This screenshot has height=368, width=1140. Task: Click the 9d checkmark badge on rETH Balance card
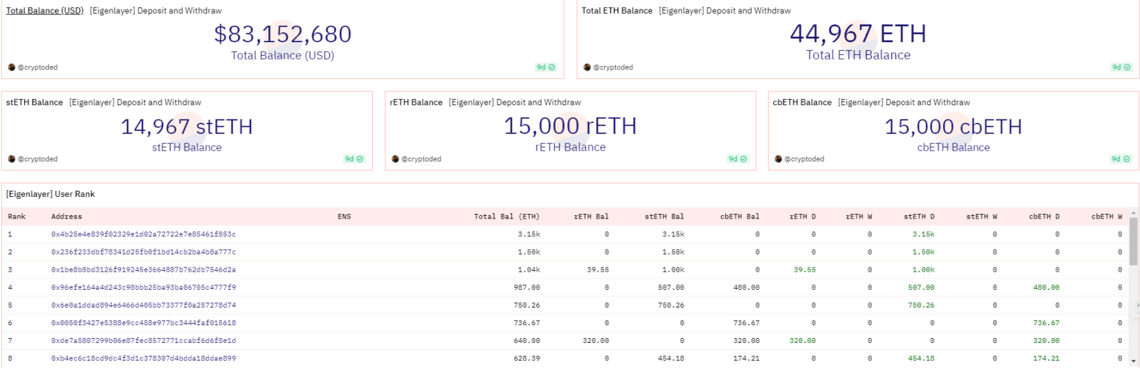point(738,159)
